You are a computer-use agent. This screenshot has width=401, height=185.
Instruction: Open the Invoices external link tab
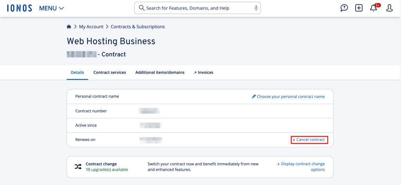(204, 73)
